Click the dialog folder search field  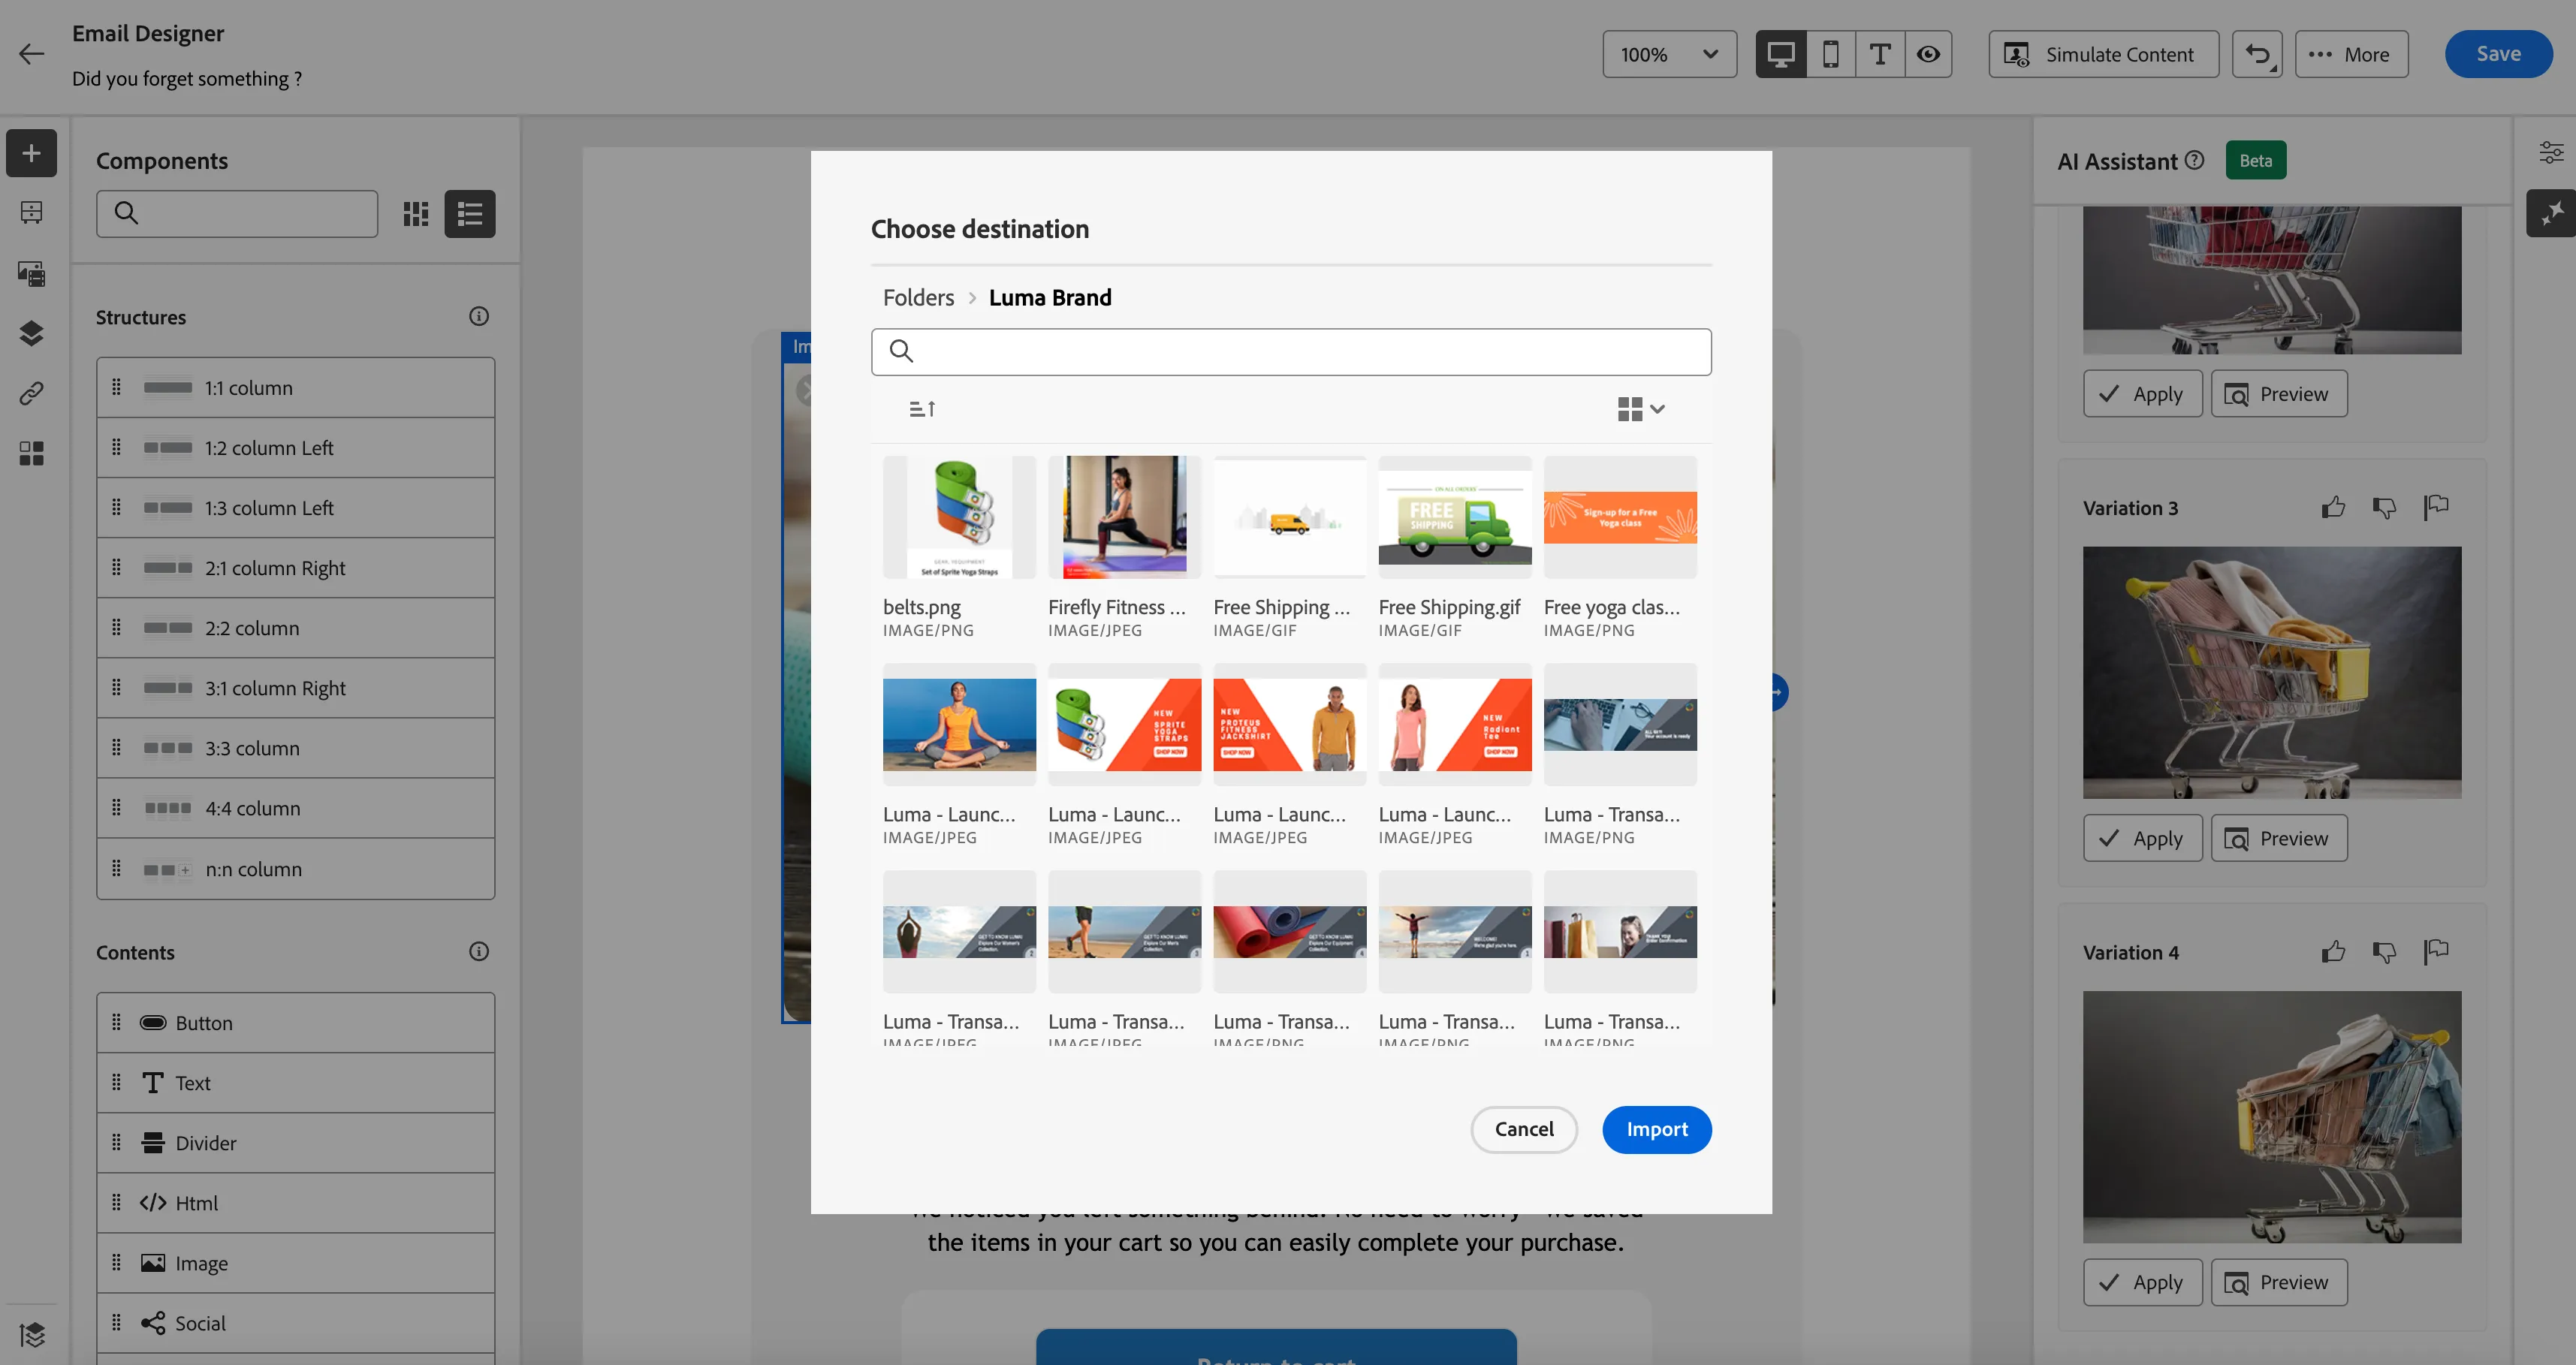coord(1291,352)
